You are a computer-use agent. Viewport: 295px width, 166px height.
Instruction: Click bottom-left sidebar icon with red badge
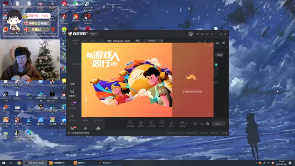click(72, 128)
